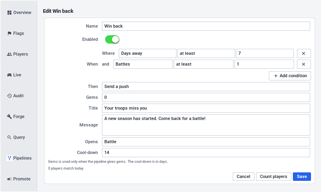Remove the Battles condition
321x192 pixels.
pos(304,64)
